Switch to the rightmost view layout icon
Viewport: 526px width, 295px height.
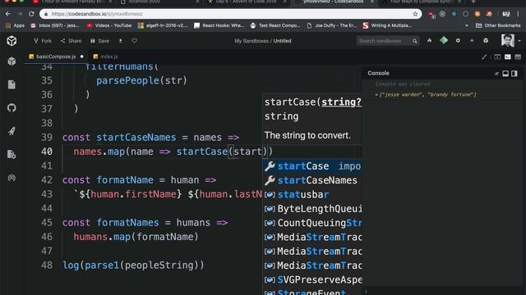click(518, 57)
